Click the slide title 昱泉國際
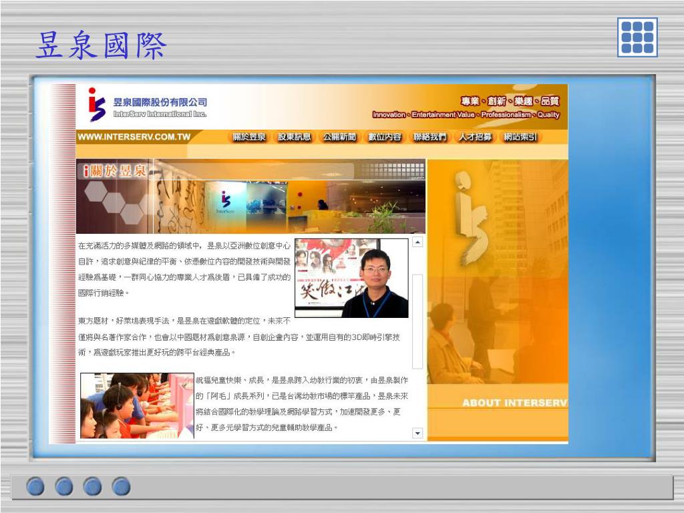The image size is (684, 513). pos(102,45)
